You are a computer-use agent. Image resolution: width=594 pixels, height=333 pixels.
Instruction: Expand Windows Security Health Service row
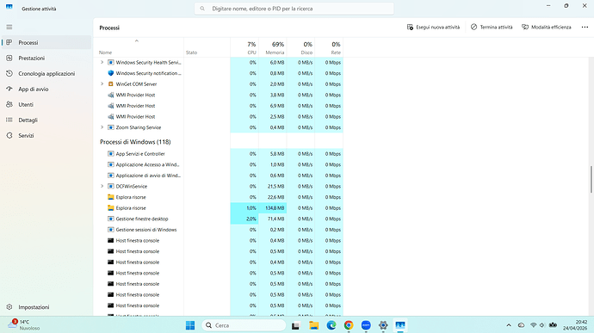(x=102, y=63)
